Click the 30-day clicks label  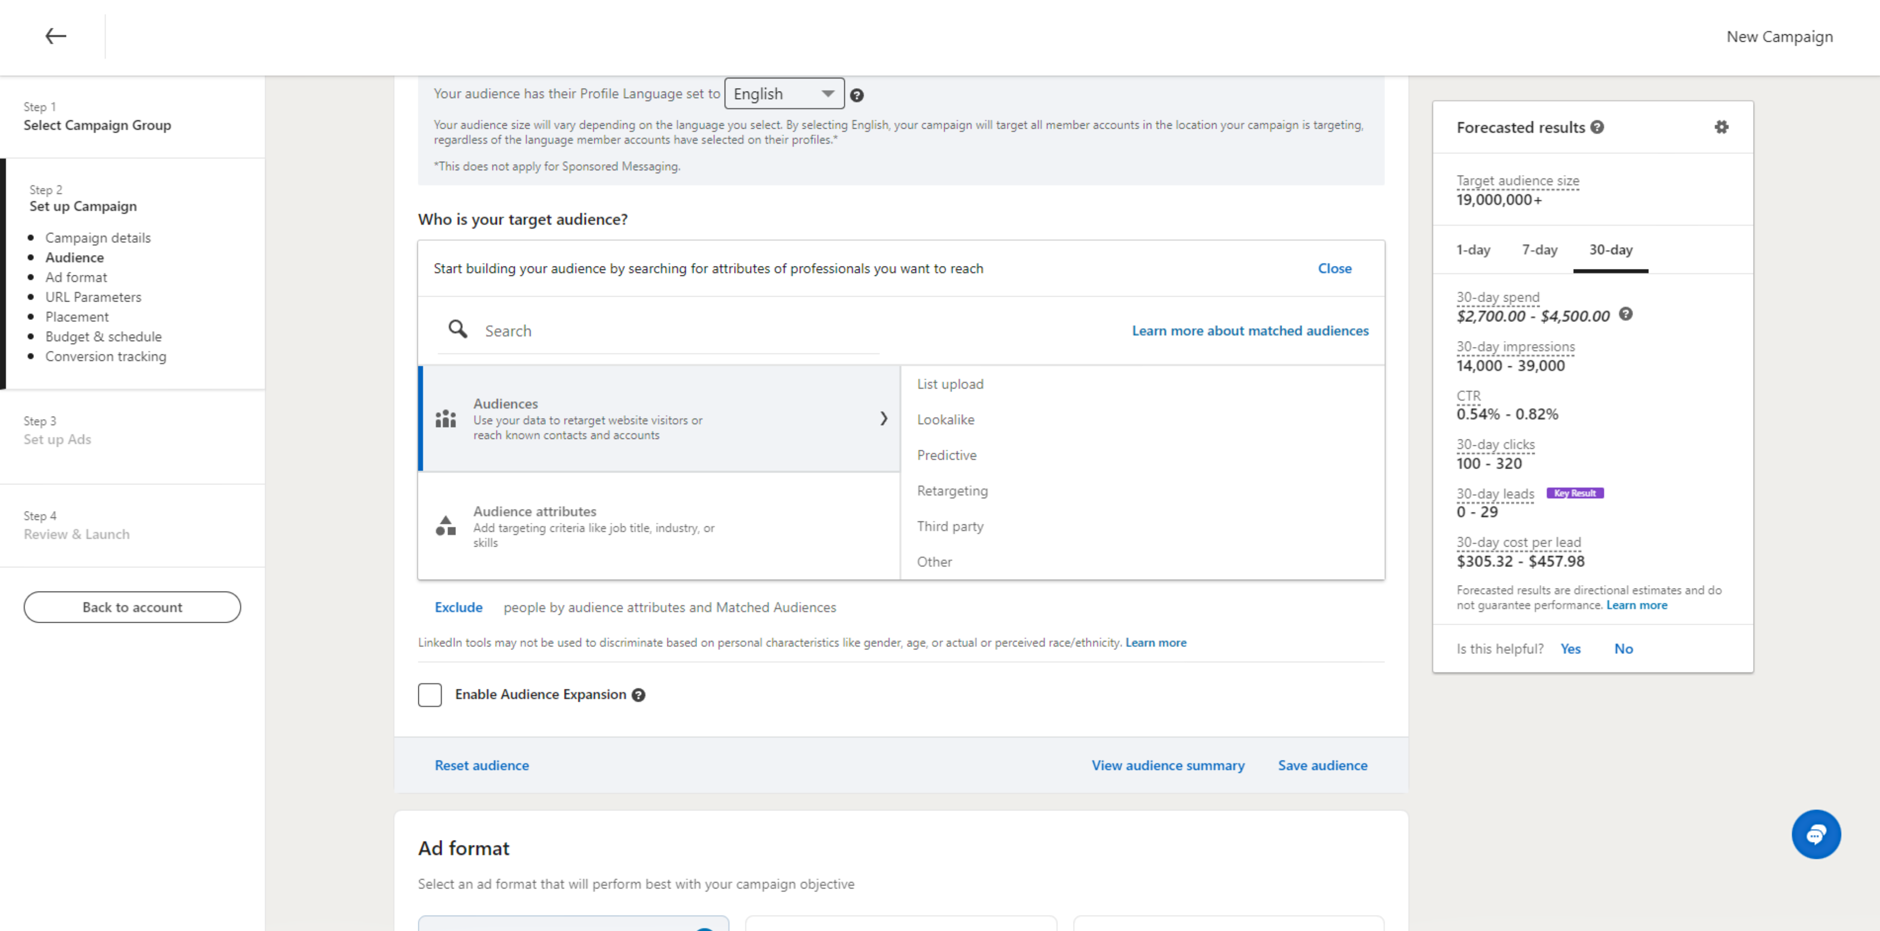[1496, 444]
